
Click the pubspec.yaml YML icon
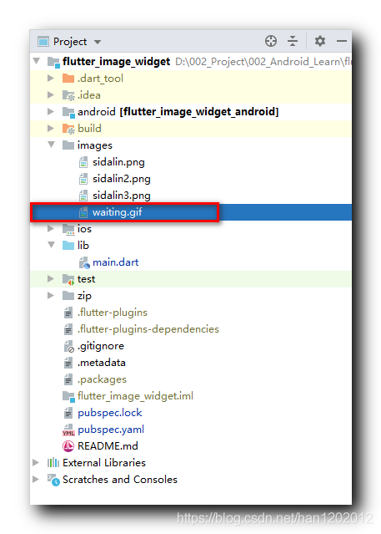point(68,430)
